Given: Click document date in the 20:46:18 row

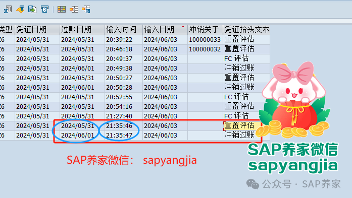Looking at the screenshot, I should pyautogui.click(x=37, y=49).
